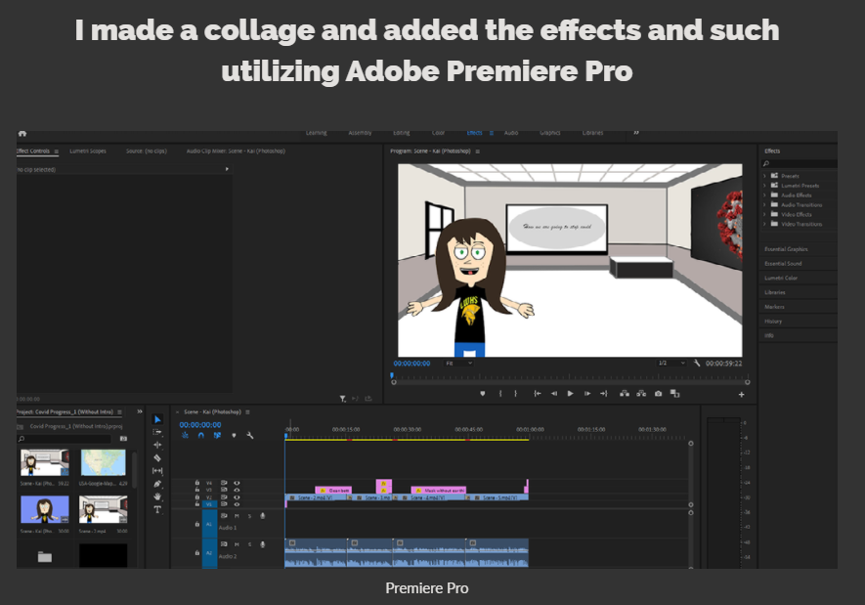Select the Ripple Edit tool
865x605 pixels.
[157, 445]
